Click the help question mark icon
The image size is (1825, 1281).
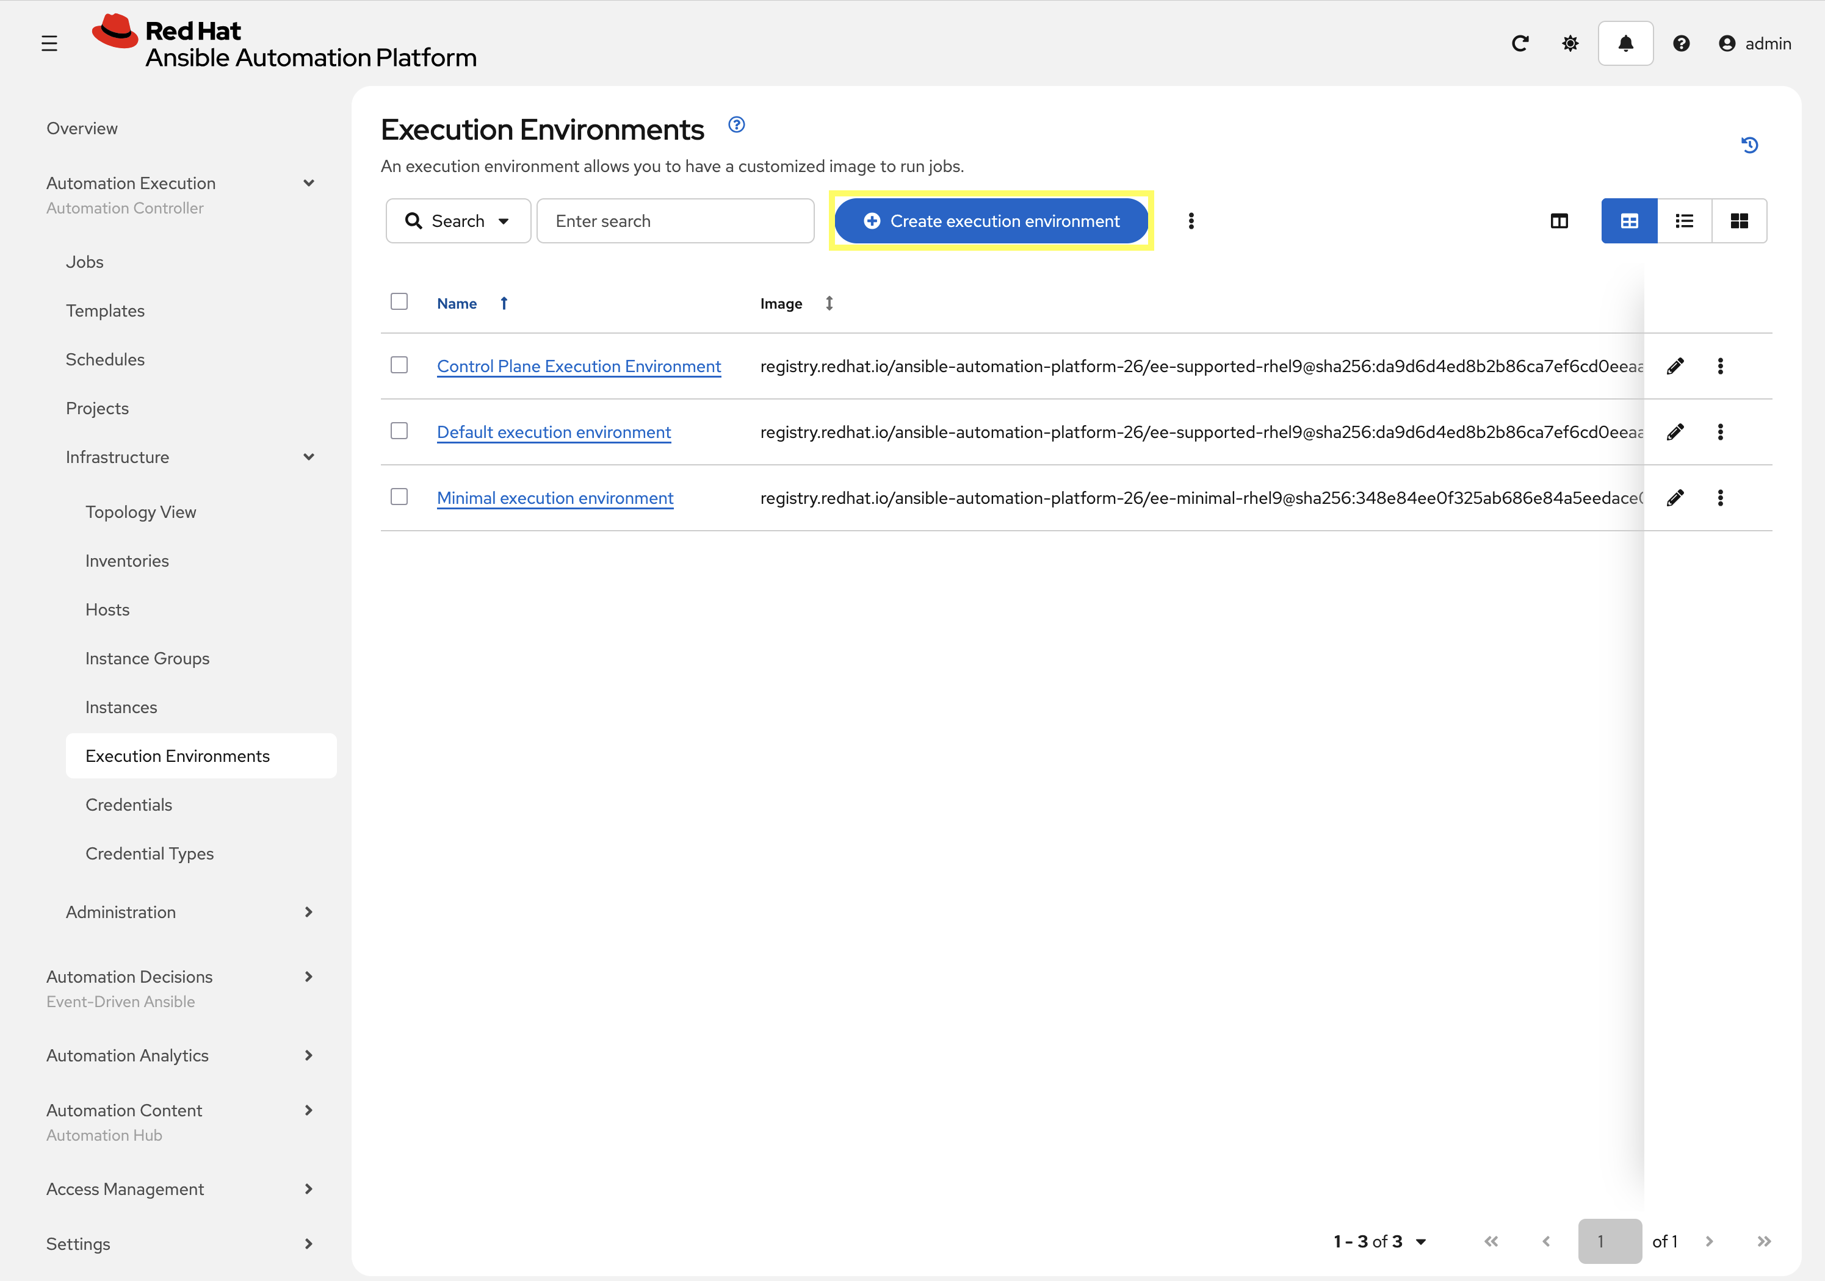click(1681, 43)
